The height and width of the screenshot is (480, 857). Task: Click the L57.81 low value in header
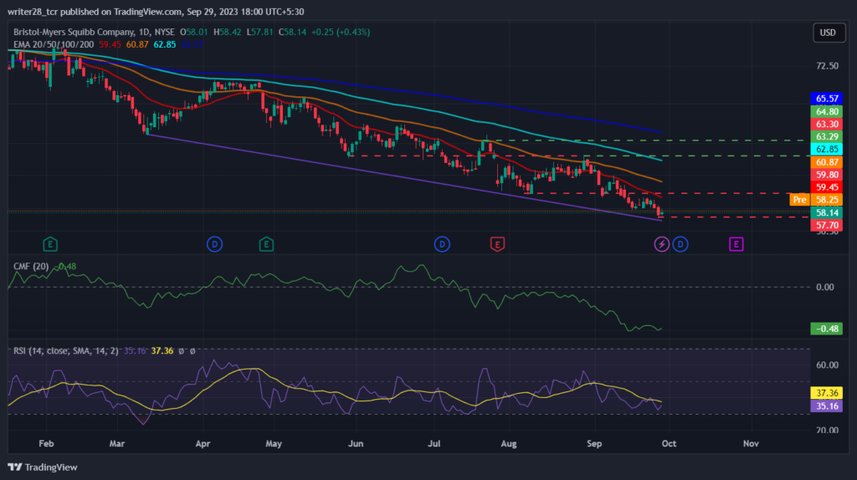coord(259,33)
